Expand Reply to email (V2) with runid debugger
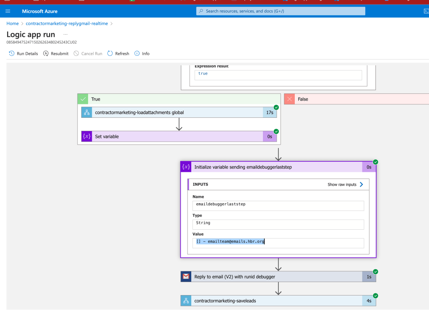Image resolution: width=429 pixels, height=311 pixels. [x=278, y=277]
